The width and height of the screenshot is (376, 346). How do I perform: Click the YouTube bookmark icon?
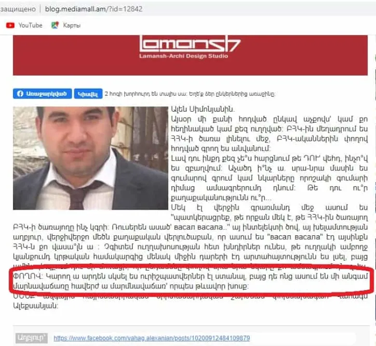10,25
